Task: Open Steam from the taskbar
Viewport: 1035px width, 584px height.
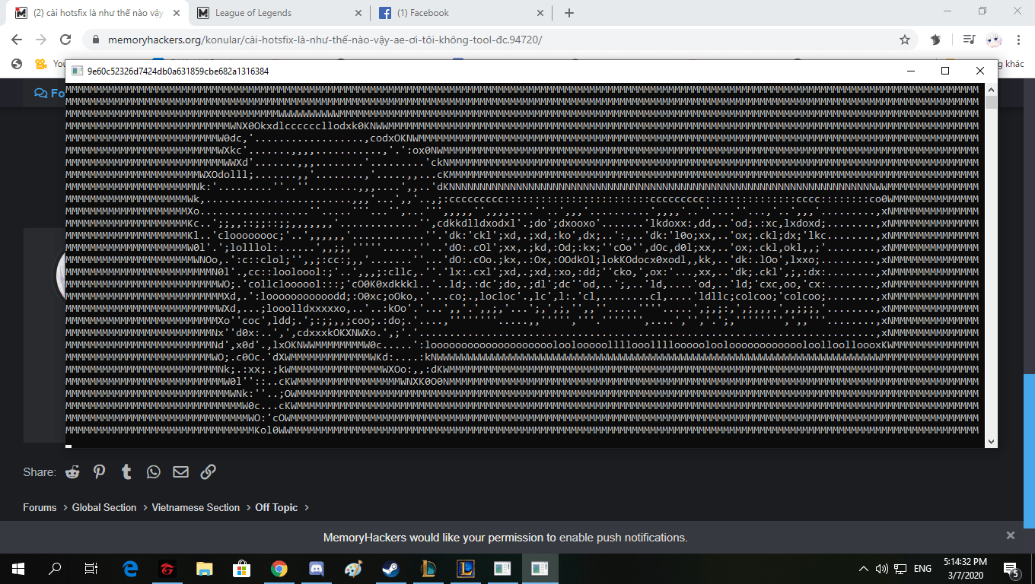Action: click(x=390, y=568)
